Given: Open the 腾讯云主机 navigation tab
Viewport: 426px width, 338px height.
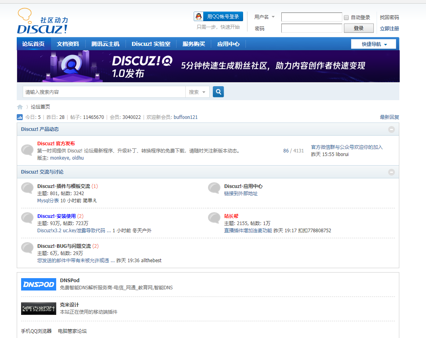Looking at the screenshot, I should click(106, 44).
